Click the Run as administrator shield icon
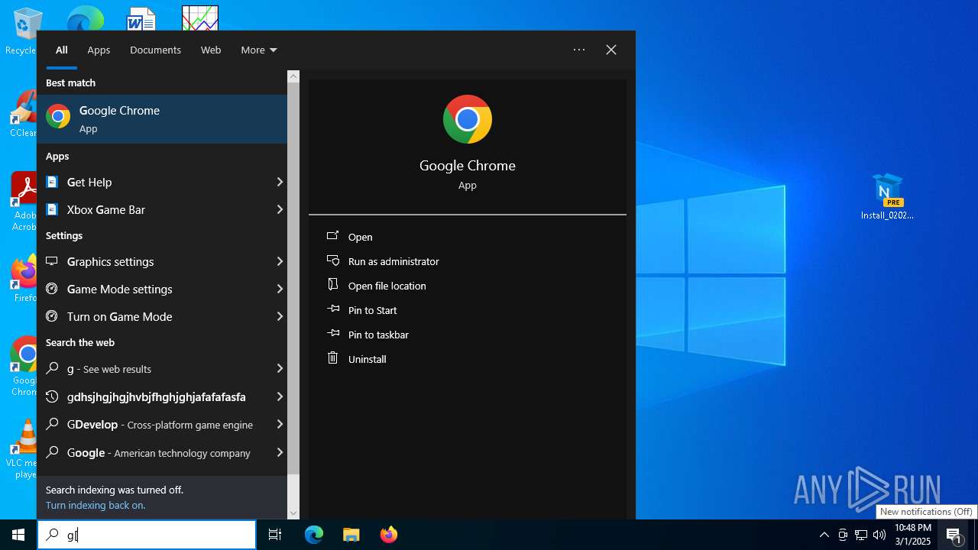Viewport: 978px width, 550px height. pyautogui.click(x=332, y=260)
